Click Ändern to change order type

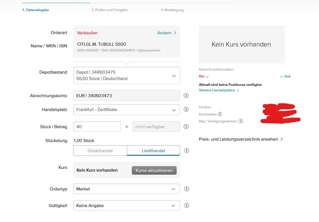click(x=167, y=33)
